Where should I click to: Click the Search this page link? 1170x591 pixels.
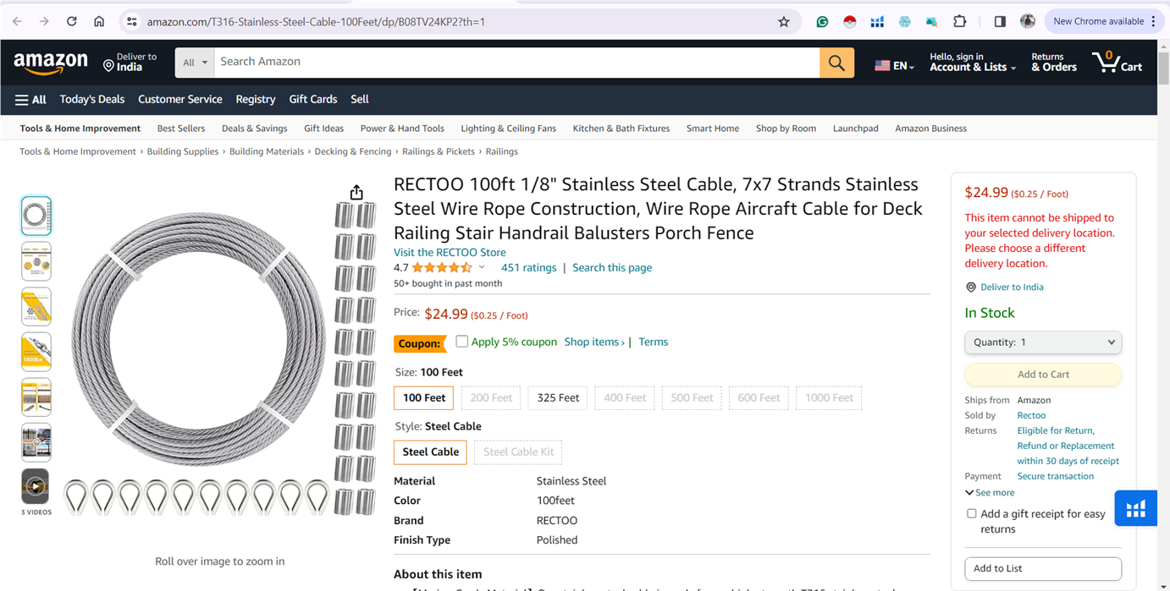tap(612, 268)
